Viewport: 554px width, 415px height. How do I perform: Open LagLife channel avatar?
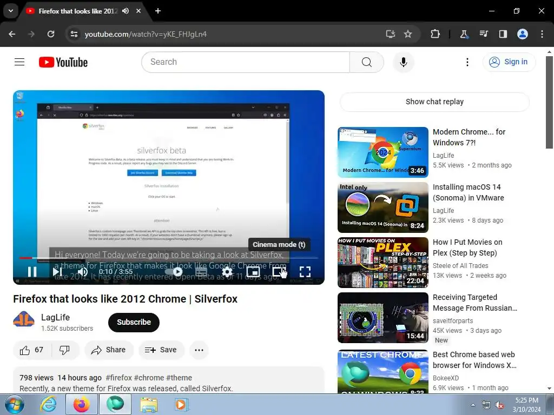(x=24, y=320)
